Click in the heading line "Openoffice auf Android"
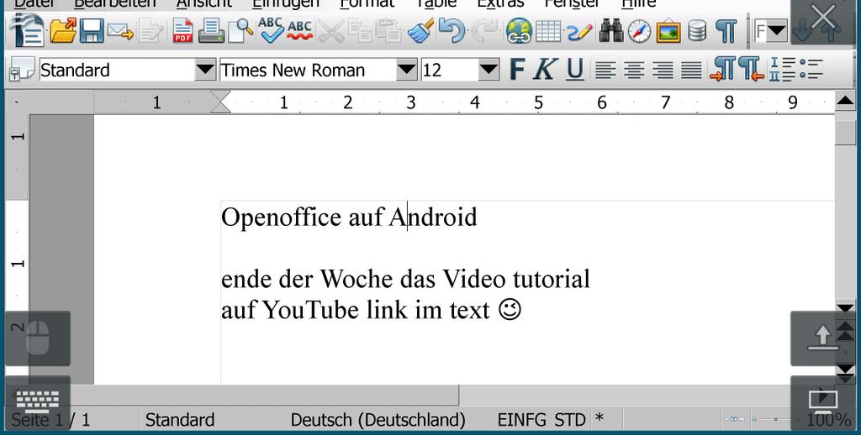Viewport: 861px width, 435px height. click(349, 217)
